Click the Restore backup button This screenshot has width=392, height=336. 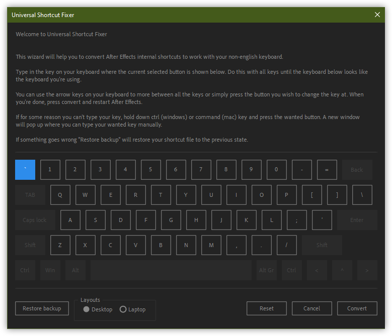click(42, 308)
